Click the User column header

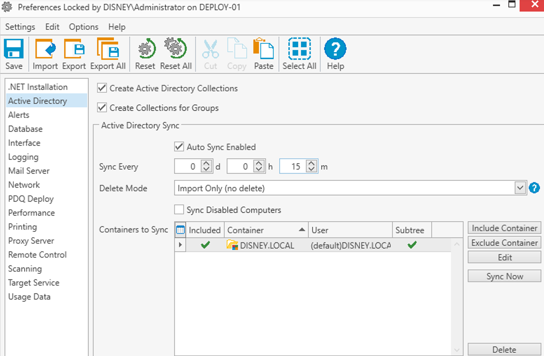pyautogui.click(x=351, y=230)
